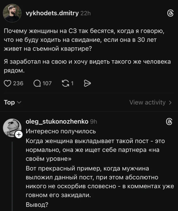
Task: Repost the thread using the repost icon
Action: pos(65,83)
